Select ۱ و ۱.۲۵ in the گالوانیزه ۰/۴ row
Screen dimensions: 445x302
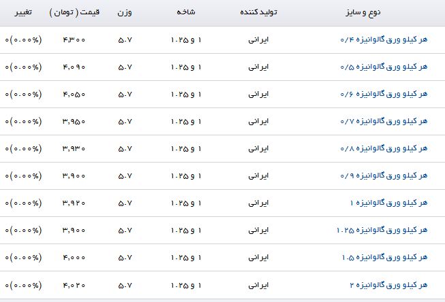pyautogui.click(x=186, y=40)
